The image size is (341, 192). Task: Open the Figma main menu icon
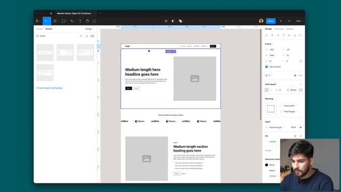(37, 21)
